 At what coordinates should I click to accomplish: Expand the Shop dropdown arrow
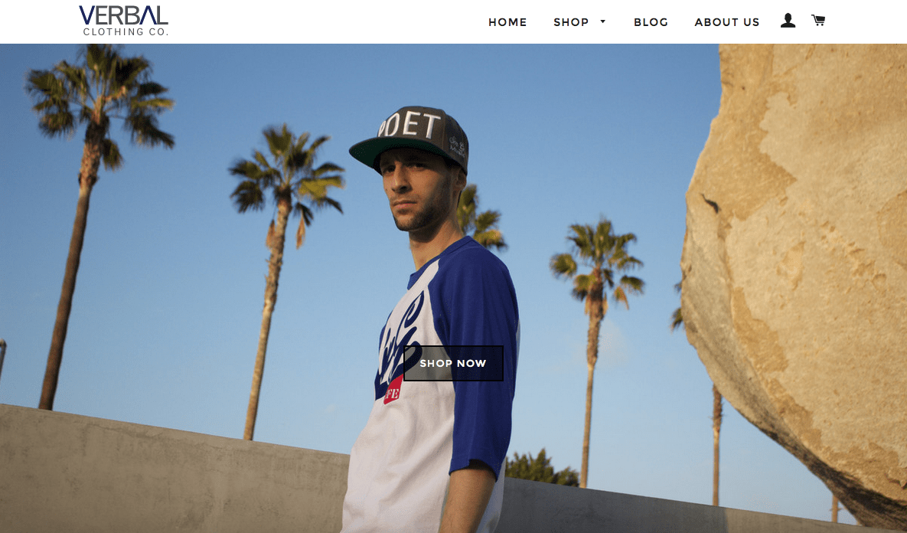pyautogui.click(x=602, y=21)
